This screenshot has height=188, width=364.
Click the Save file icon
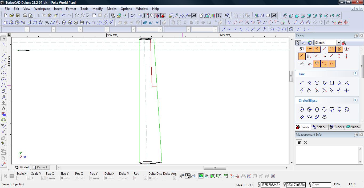coord(17,16)
